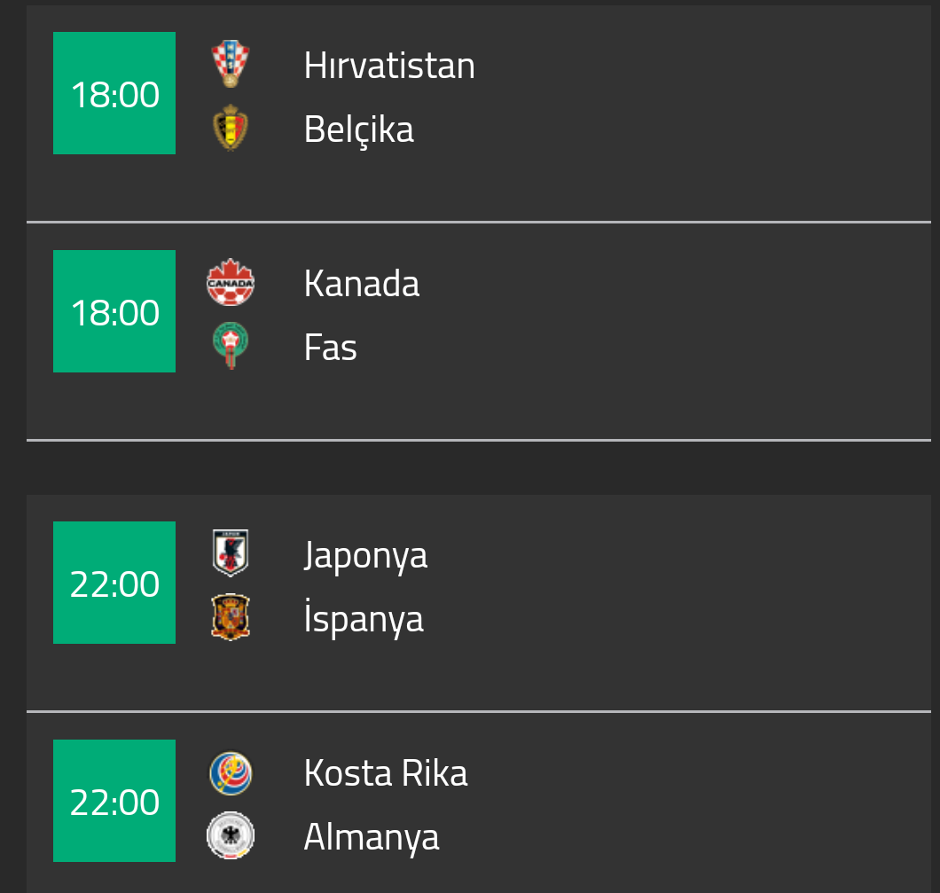Select the Fas team name
The width and height of the screenshot is (940, 893).
pos(331,348)
